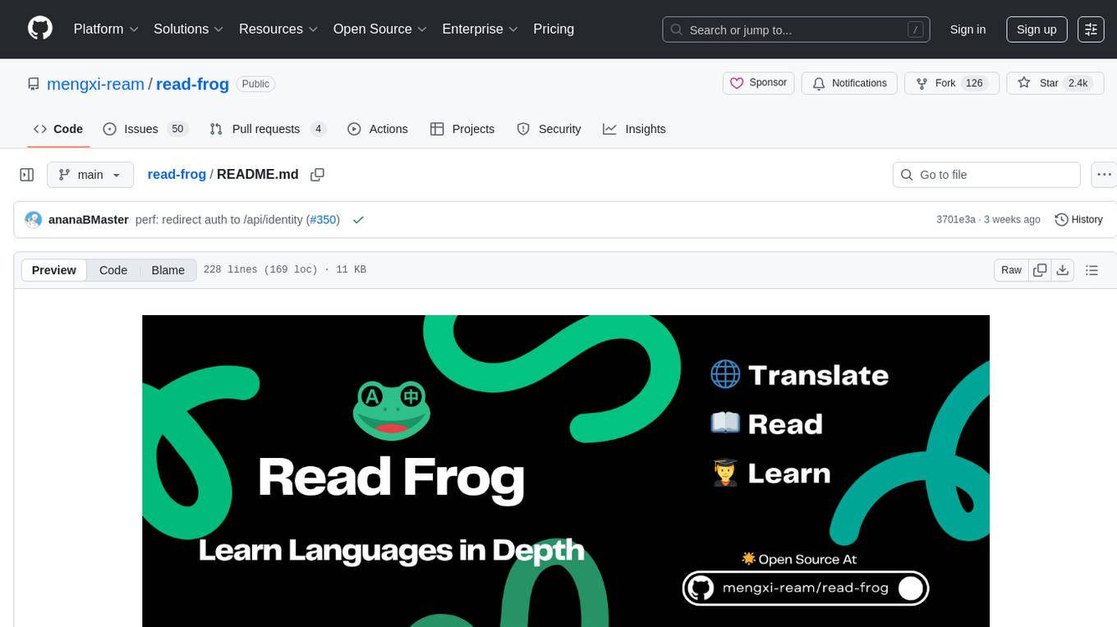1117x627 pixels.
Task: Copy the file path icon
Action: tap(318, 174)
